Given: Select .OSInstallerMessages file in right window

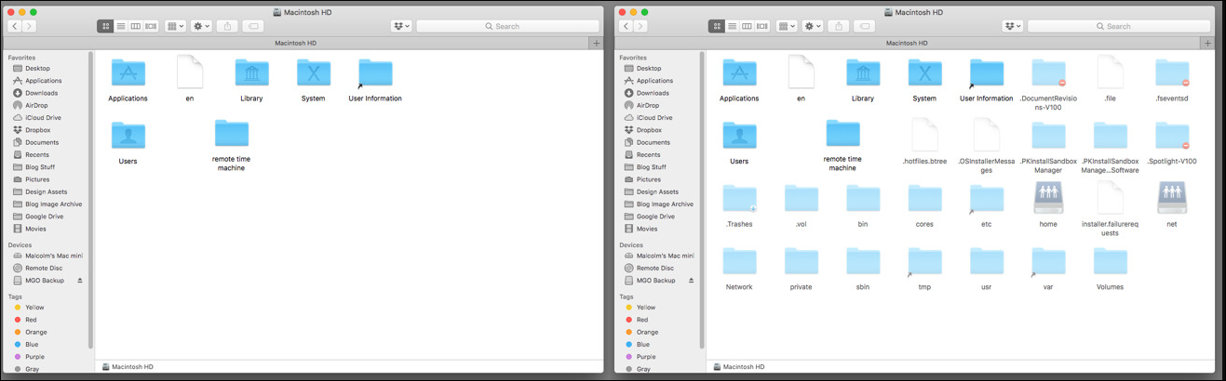Looking at the screenshot, I should (x=987, y=136).
